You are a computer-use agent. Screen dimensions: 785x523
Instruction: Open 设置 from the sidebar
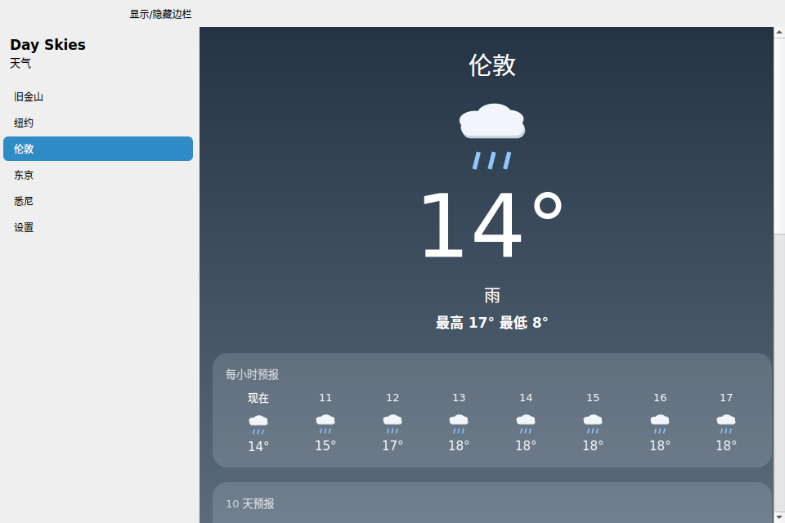pos(98,227)
